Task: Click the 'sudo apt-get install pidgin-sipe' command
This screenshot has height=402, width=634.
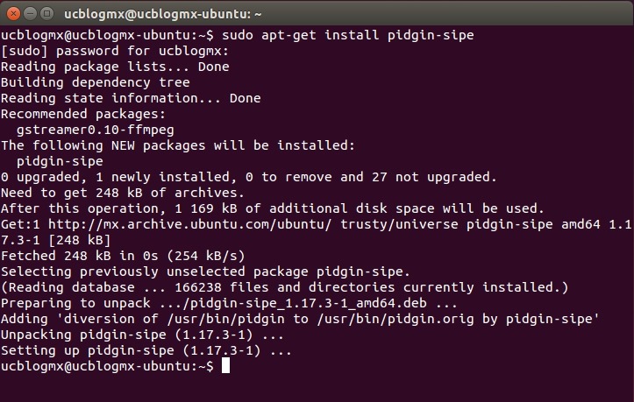Action: tap(348, 35)
